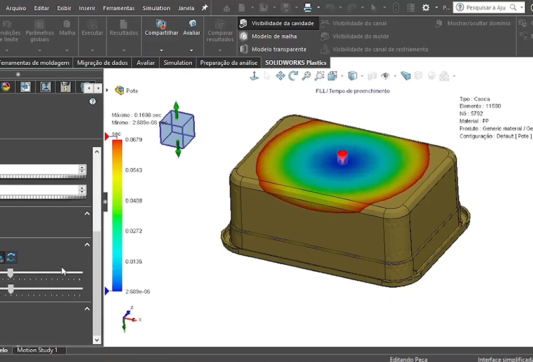Toggle Visibilidade do molde
The image size is (533, 362).
(x=355, y=36)
